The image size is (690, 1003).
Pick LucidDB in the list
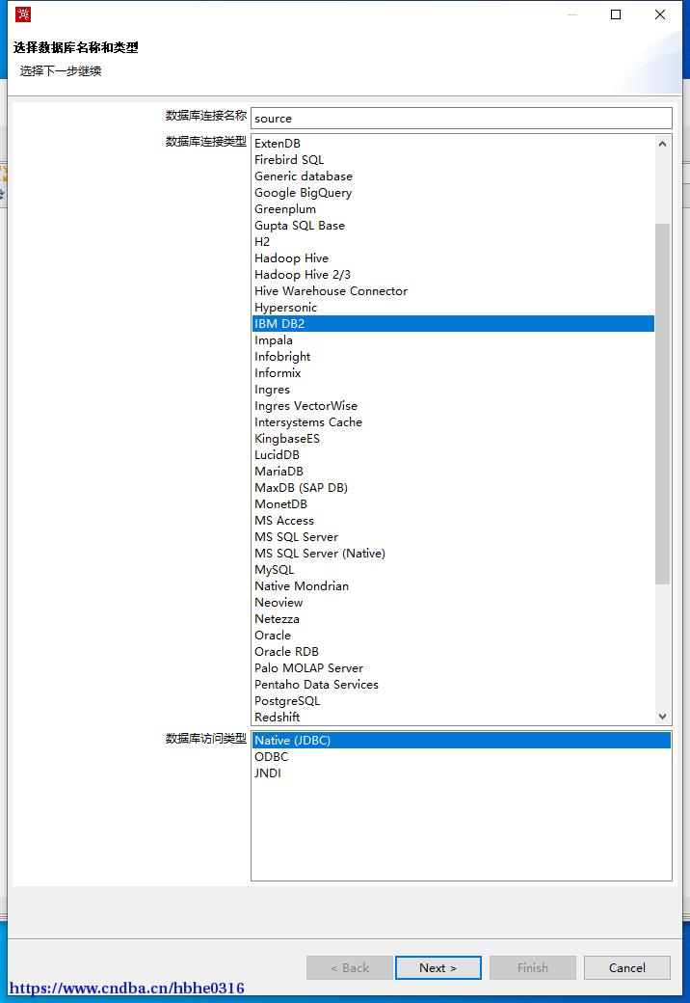[454, 455]
